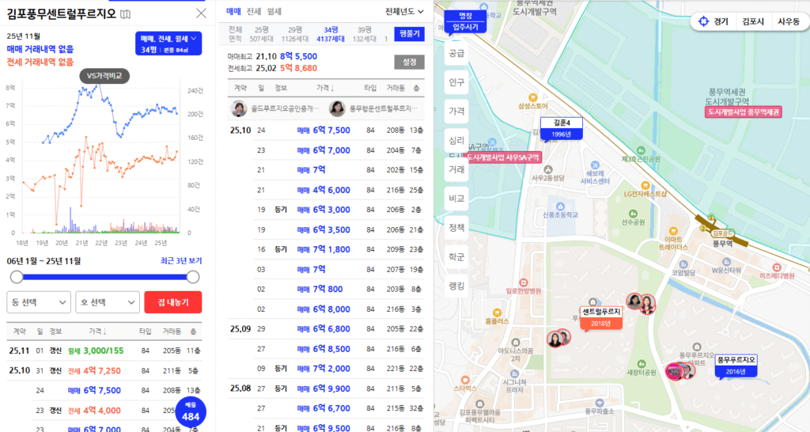Click the 풍무푸르지오 2016년 map marker
The image size is (810, 432).
point(736,366)
